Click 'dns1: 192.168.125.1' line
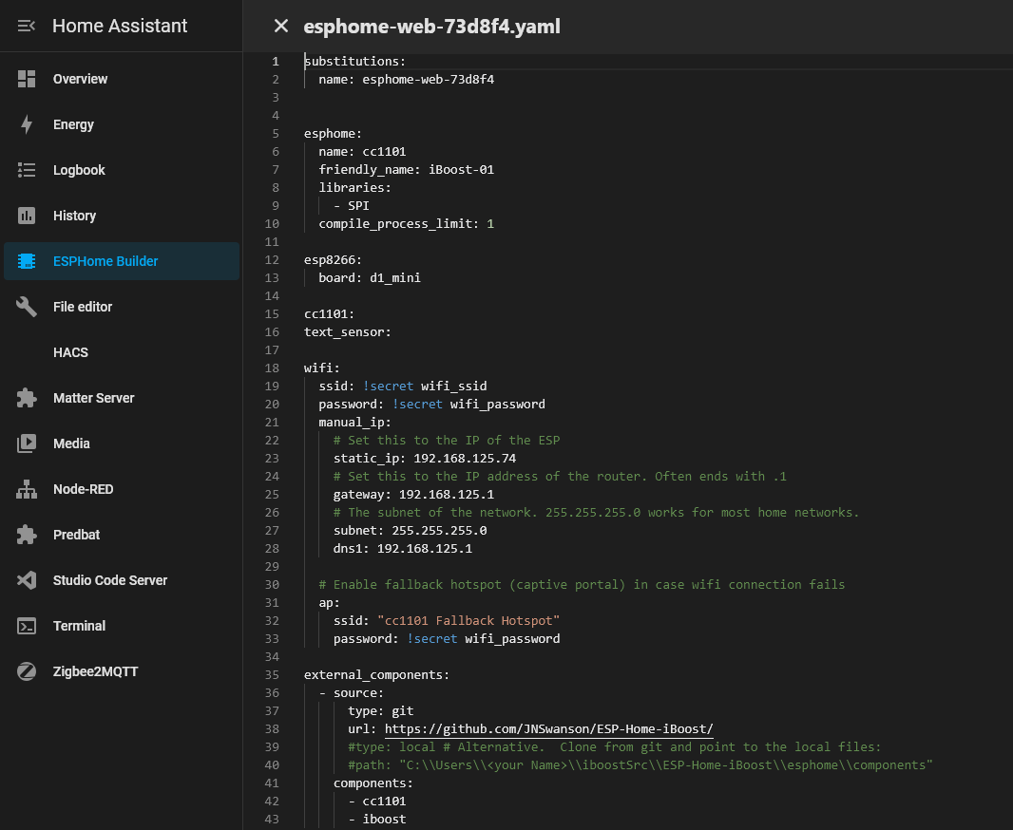Image resolution: width=1013 pixels, height=830 pixels. (x=403, y=549)
